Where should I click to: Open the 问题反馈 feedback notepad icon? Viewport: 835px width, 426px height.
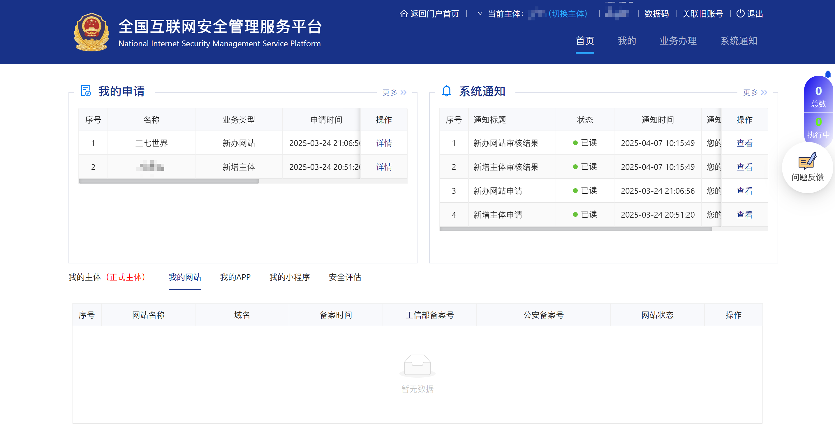click(x=807, y=161)
